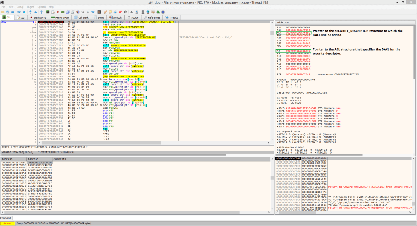
Task: Open the Options menu
Action: (x=41, y=7)
